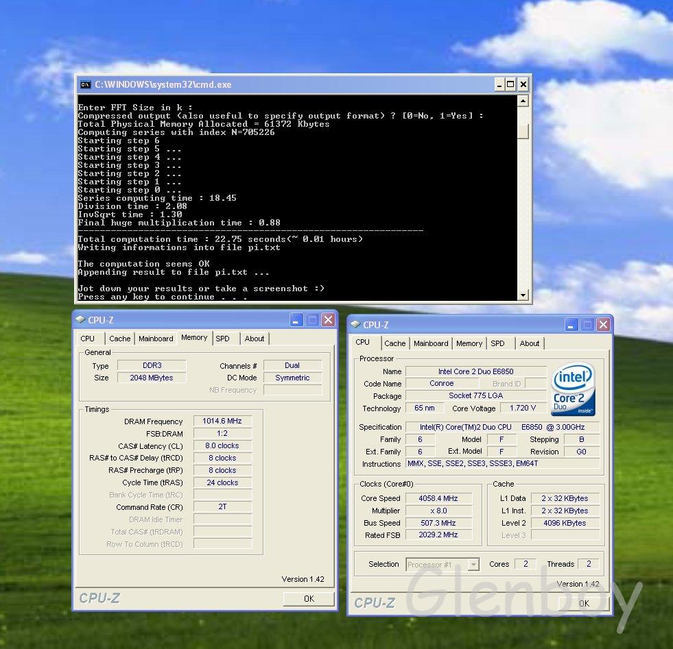Click the cmd.exe title bar icon
The width and height of the screenshot is (673, 649).
[85, 85]
